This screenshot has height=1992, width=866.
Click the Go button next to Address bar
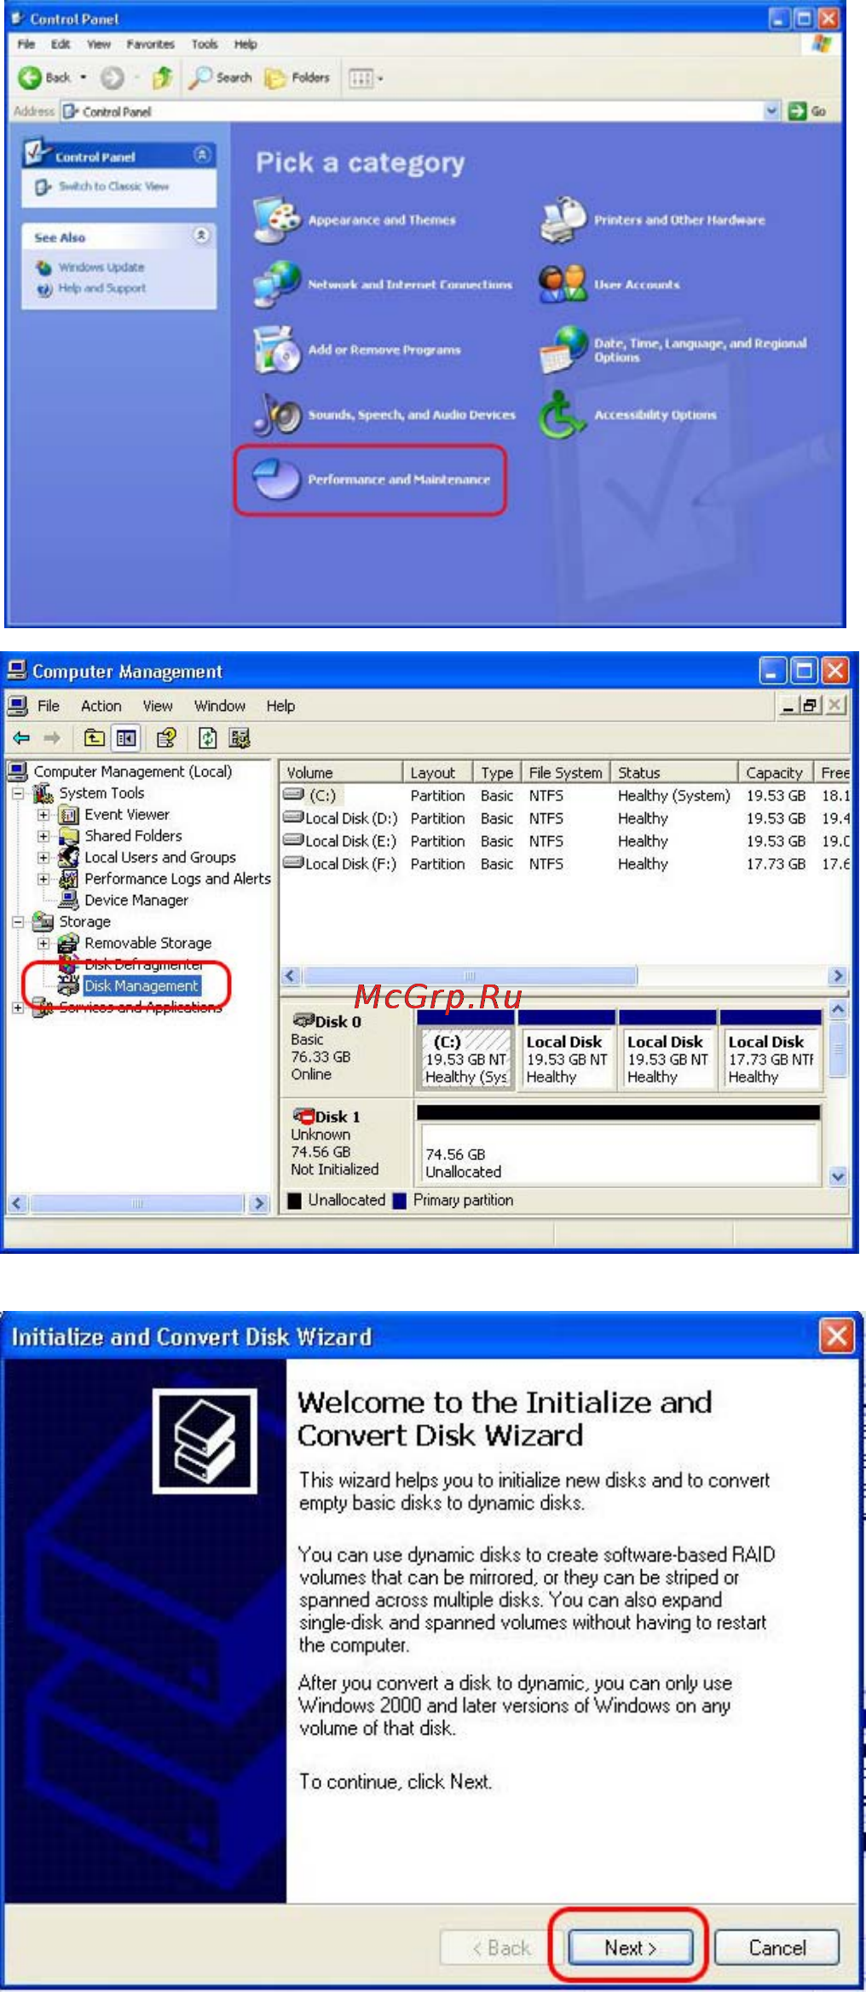[x=807, y=111]
